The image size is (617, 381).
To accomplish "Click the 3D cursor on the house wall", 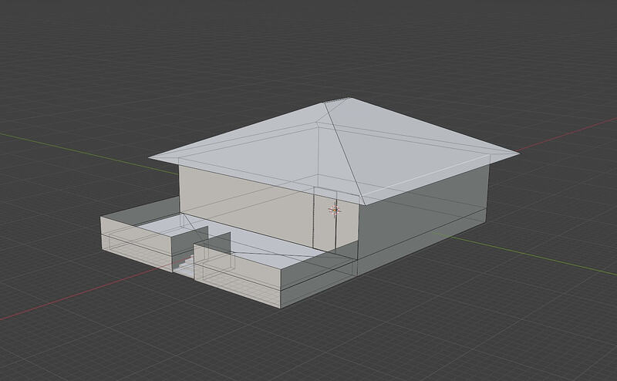I will click(x=335, y=210).
